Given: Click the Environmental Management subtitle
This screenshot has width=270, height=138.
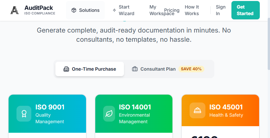Looking at the screenshot, I should point(135,118).
